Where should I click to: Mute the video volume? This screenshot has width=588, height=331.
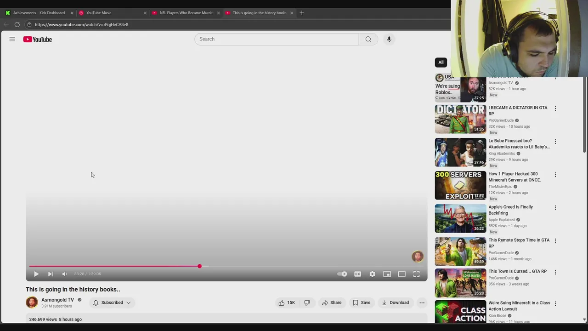coord(65,274)
